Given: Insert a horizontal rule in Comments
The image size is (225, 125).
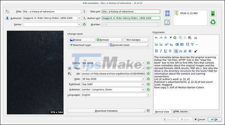Looking at the screenshot, I should click(197, 45).
